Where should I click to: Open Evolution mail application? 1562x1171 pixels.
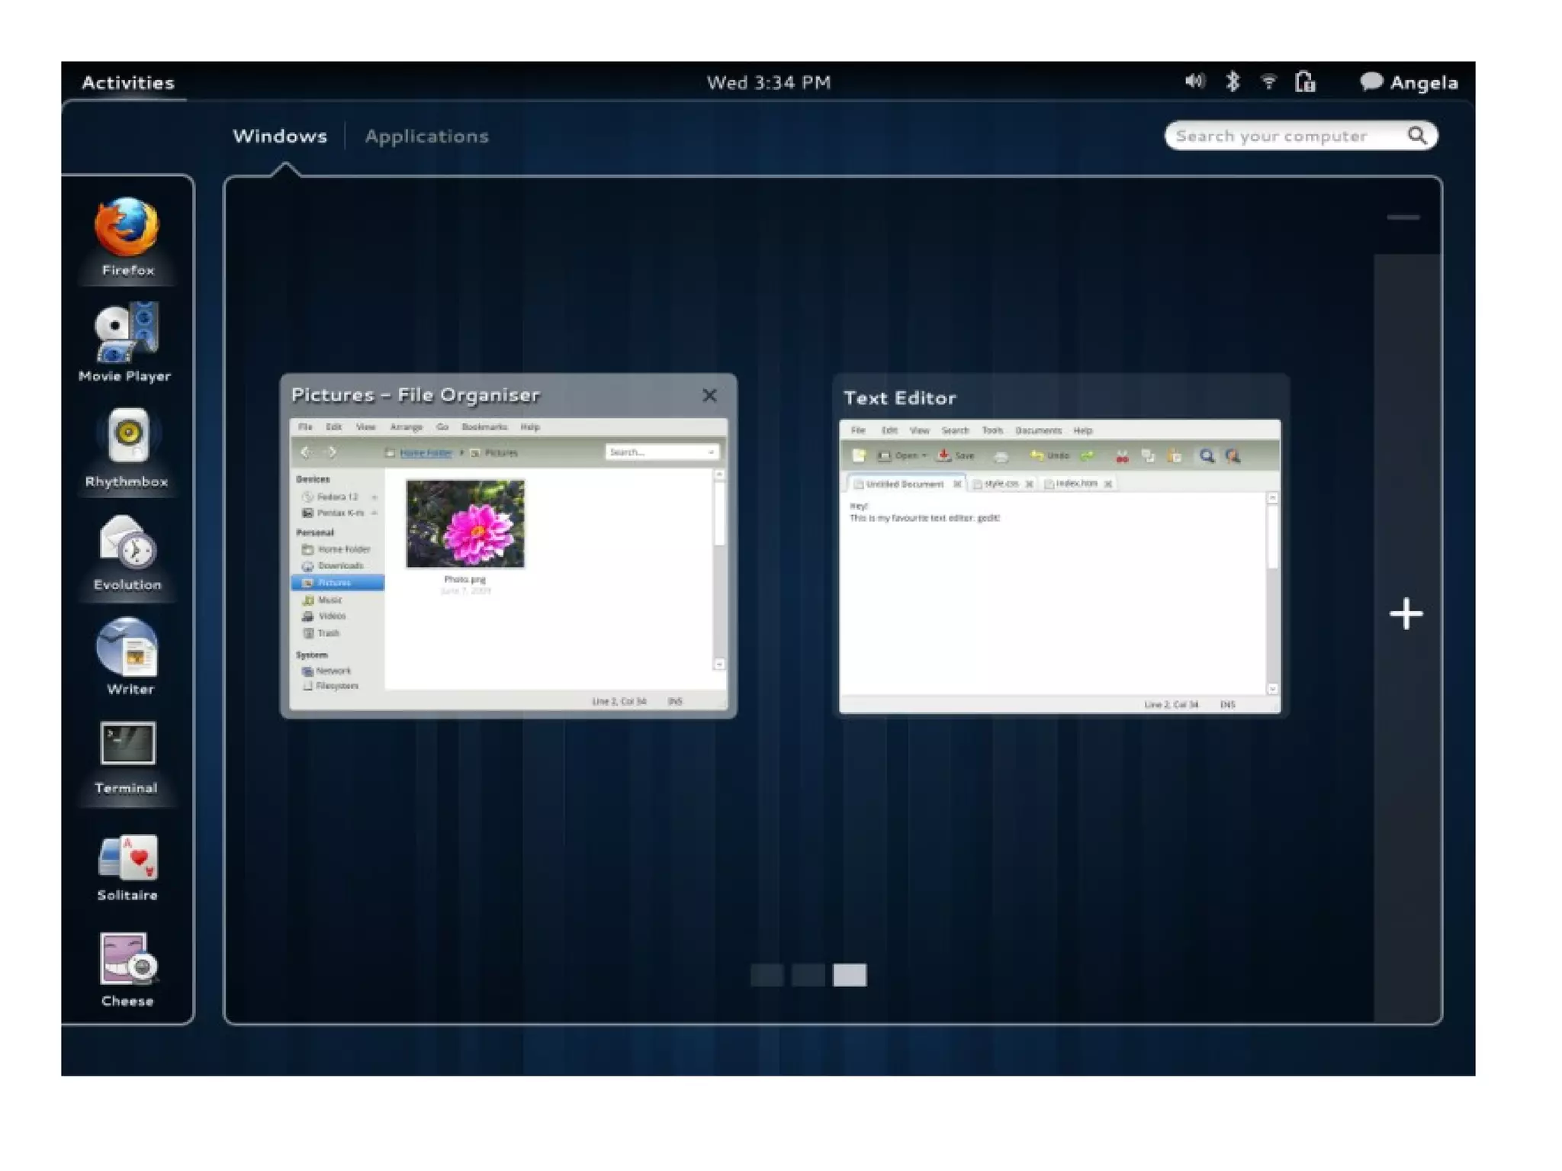tap(127, 543)
